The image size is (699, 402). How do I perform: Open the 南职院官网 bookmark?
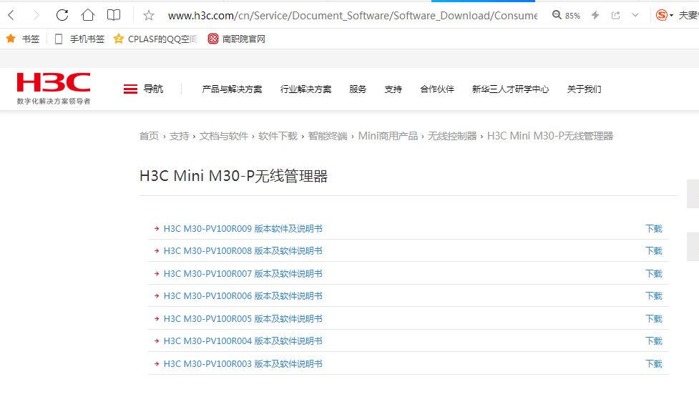(x=237, y=39)
